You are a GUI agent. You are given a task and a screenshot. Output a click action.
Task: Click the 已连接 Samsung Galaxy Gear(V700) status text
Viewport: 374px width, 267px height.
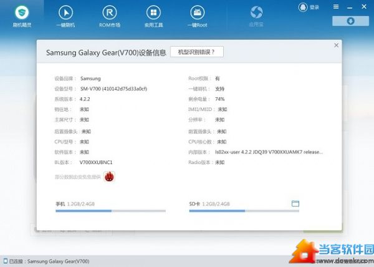(49, 261)
